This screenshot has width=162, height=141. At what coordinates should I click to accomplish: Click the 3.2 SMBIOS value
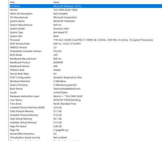coord(55,48)
